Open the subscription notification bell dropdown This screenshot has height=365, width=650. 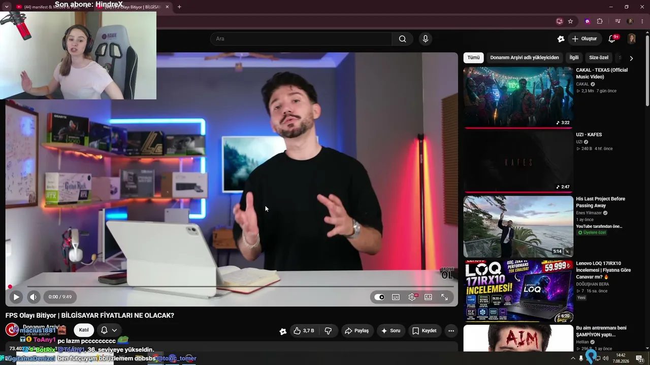pyautogui.click(x=109, y=330)
